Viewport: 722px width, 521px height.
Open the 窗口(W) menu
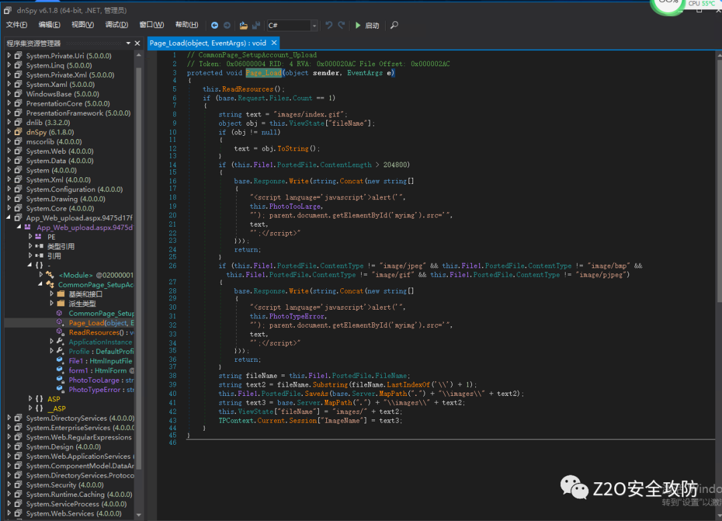click(152, 25)
